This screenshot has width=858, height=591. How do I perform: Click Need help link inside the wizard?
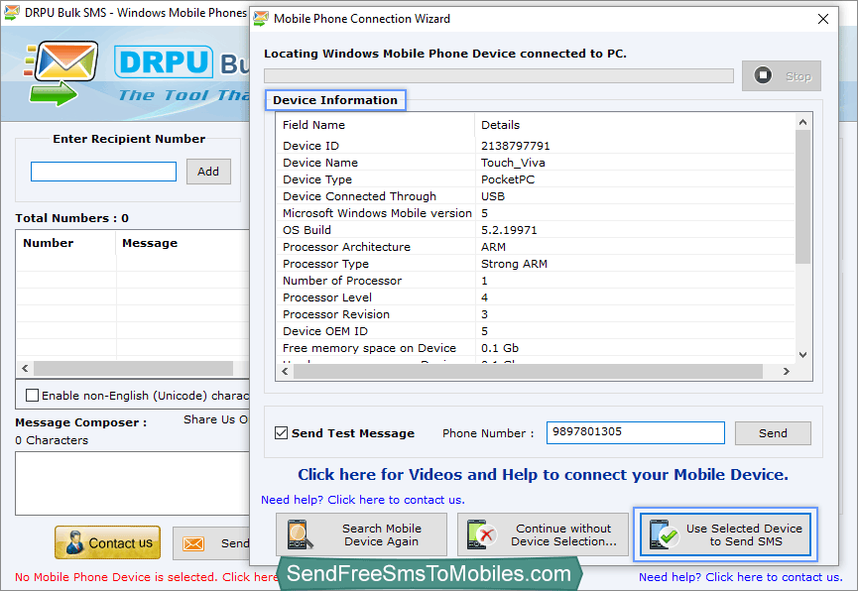click(x=363, y=500)
